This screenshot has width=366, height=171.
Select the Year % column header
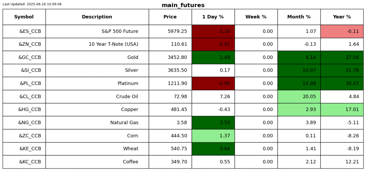(x=342, y=17)
